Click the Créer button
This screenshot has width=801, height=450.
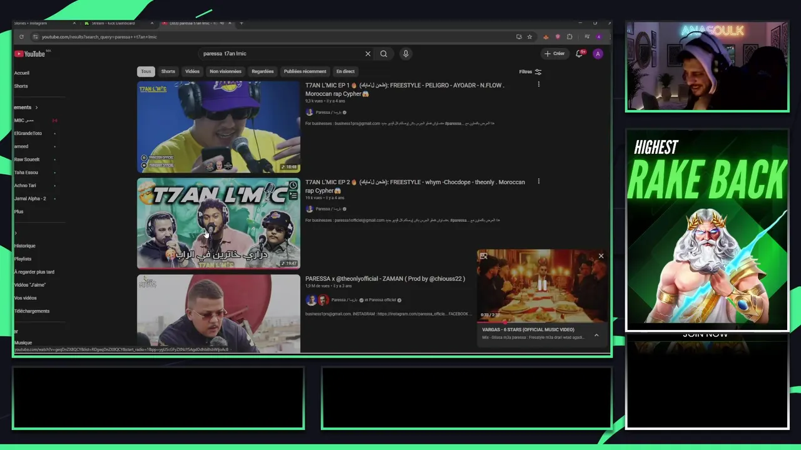554,54
